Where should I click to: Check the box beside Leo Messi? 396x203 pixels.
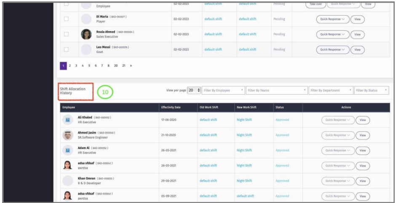click(x=66, y=50)
